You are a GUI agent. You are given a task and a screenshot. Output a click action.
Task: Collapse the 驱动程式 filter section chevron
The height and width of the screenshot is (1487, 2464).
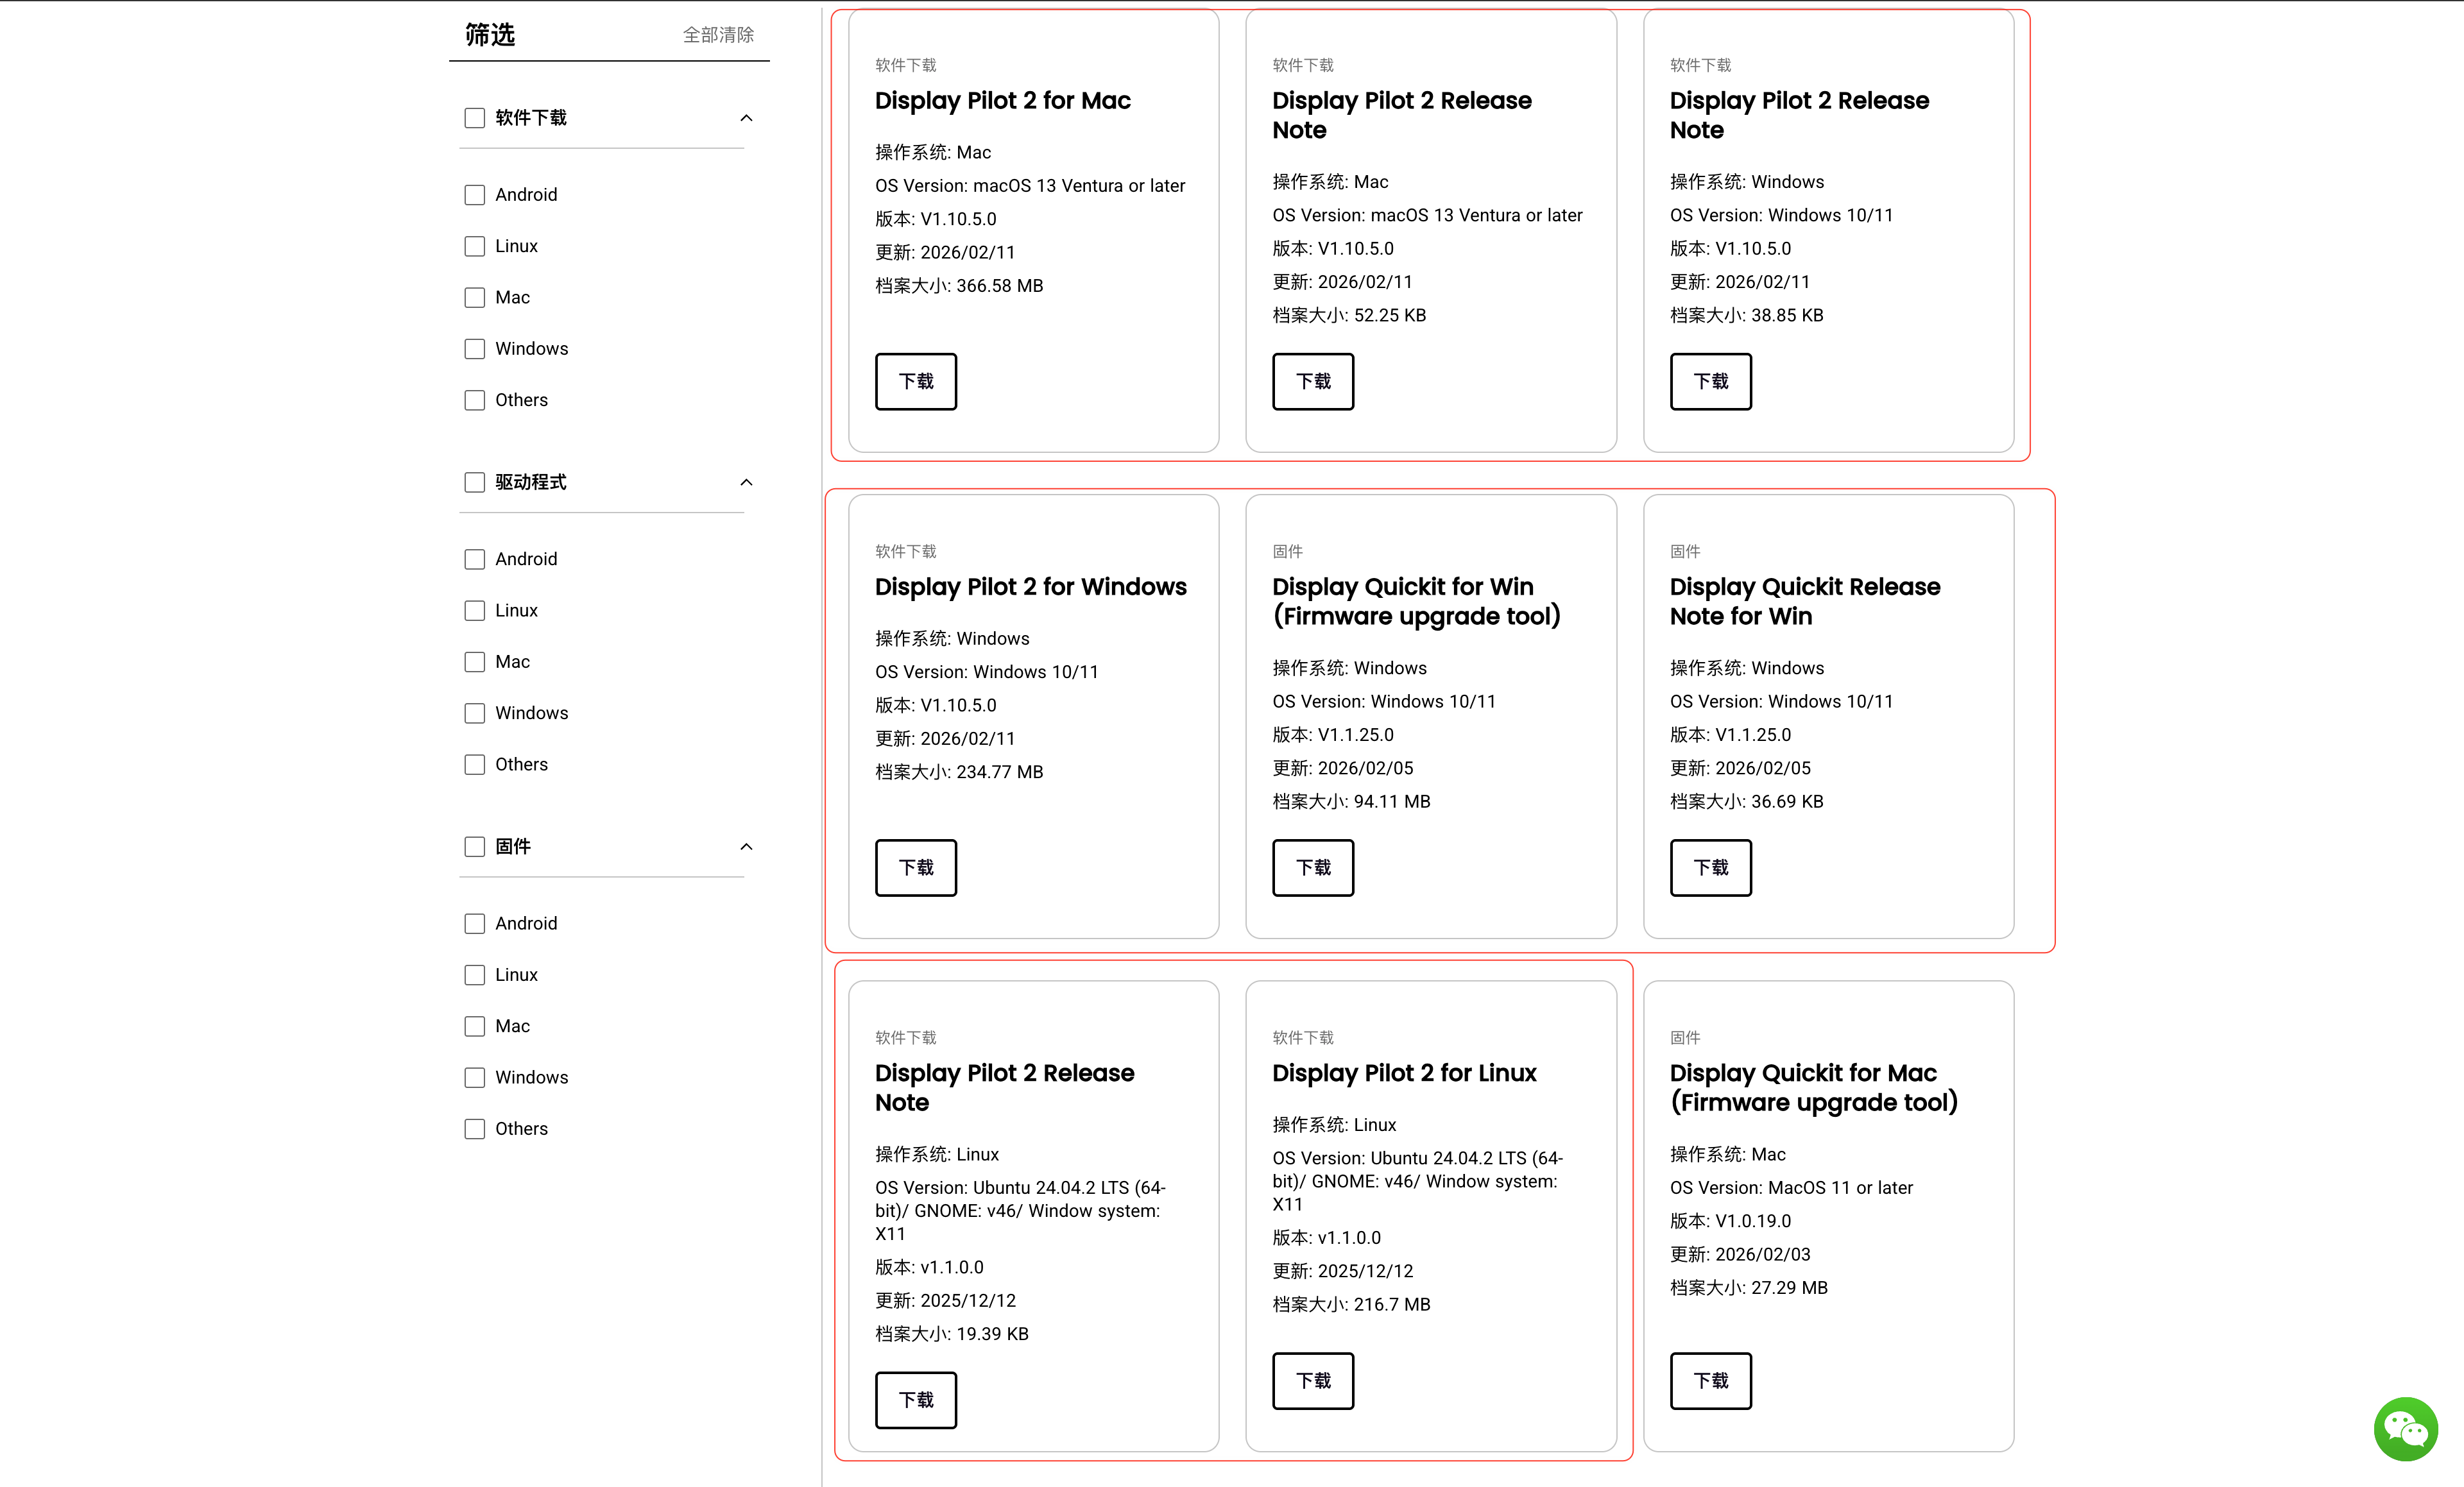click(x=746, y=482)
